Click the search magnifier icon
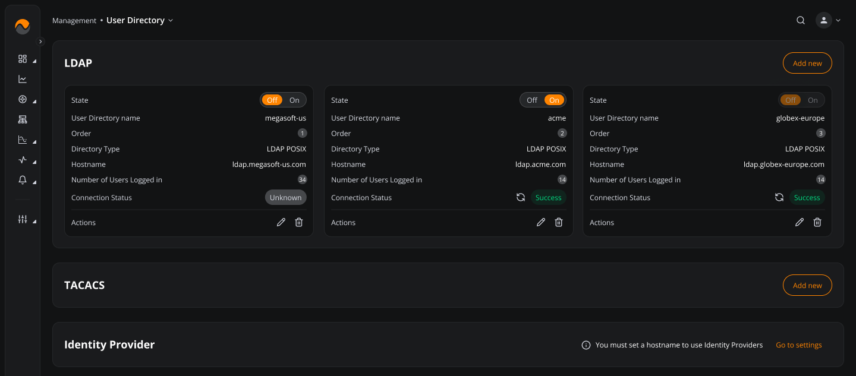The width and height of the screenshot is (856, 376). 801,20
